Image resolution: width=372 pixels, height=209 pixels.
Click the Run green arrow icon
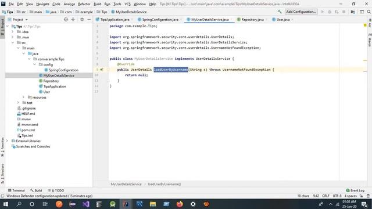tap(322, 12)
